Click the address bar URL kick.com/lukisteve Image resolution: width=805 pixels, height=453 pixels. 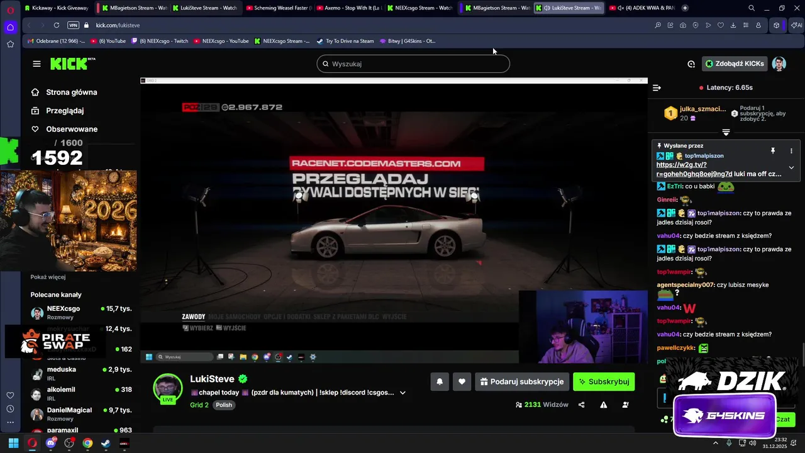(x=118, y=25)
